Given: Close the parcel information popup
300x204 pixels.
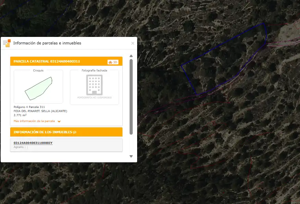Looking at the screenshot, I should (133, 43).
